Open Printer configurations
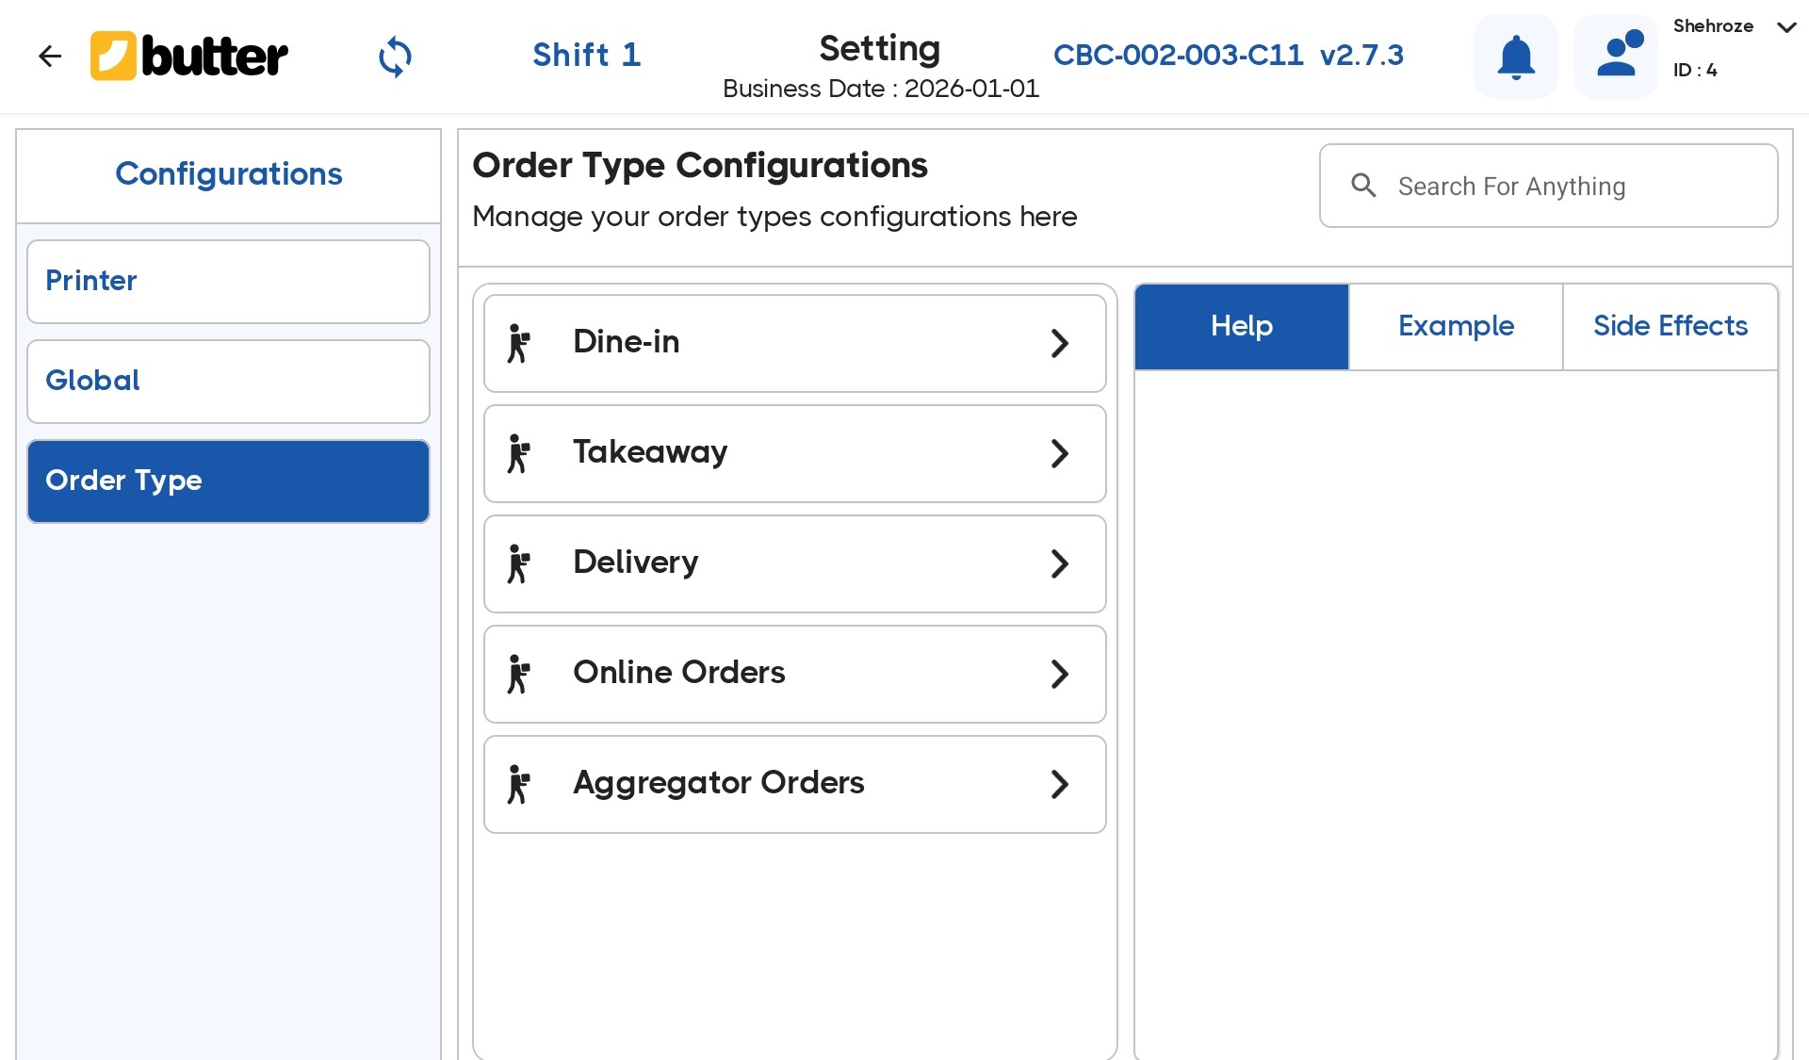Viewport: 1809px width, 1060px height. (228, 281)
